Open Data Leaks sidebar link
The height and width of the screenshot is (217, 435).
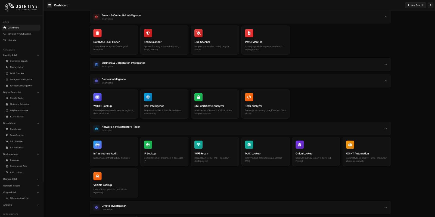click(22, 129)
